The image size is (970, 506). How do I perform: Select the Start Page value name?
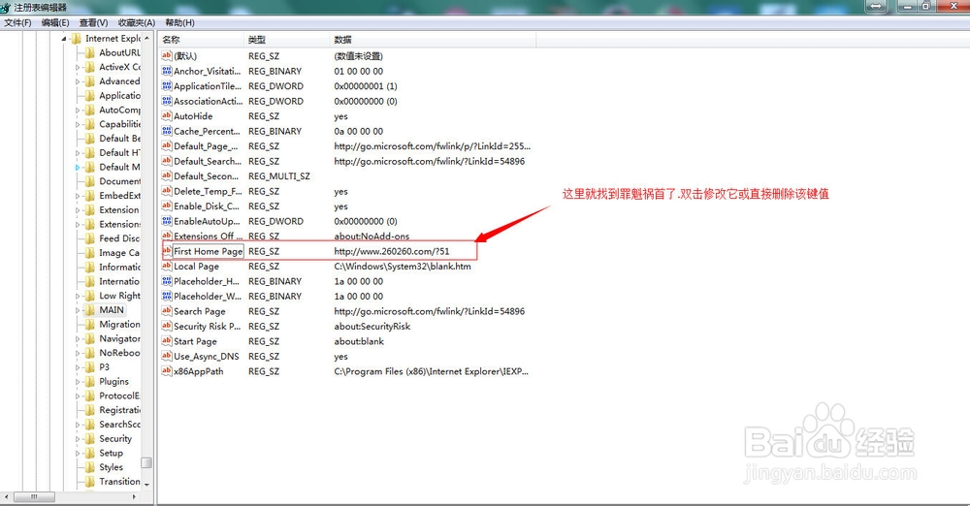coord(196,341)
